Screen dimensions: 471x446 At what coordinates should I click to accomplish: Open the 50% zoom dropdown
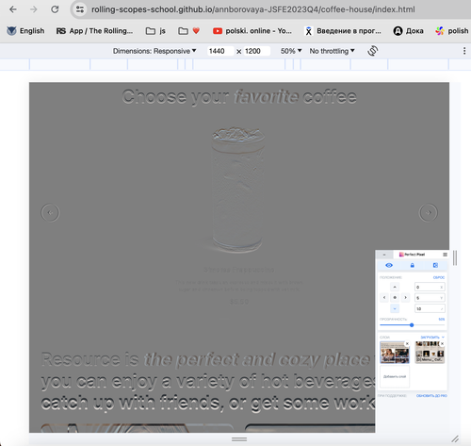291,51
